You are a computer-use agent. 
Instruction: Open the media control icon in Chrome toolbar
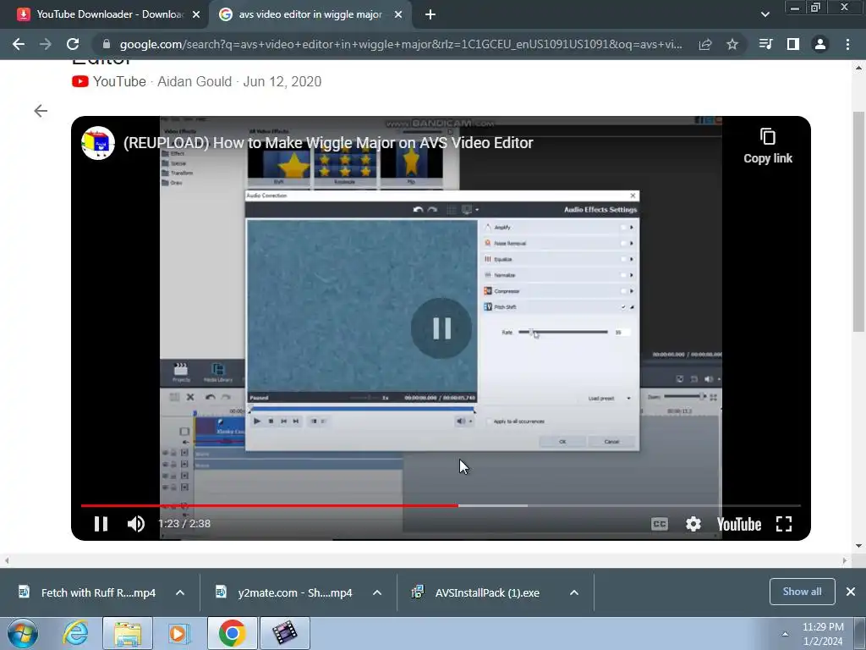tap(765, 44)
